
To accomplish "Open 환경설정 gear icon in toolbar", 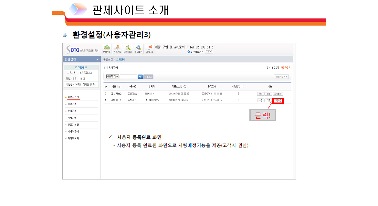I will point(139,49).
